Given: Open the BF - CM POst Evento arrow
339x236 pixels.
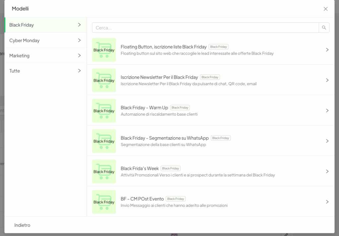Looking at the screenshot, I should tap(327, 202).
